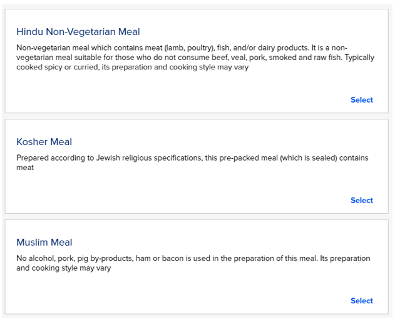Click the "No alcohol, pork, pig by-products" text
The height and width of the screenshot is (322, 395).
pos(75,258)
